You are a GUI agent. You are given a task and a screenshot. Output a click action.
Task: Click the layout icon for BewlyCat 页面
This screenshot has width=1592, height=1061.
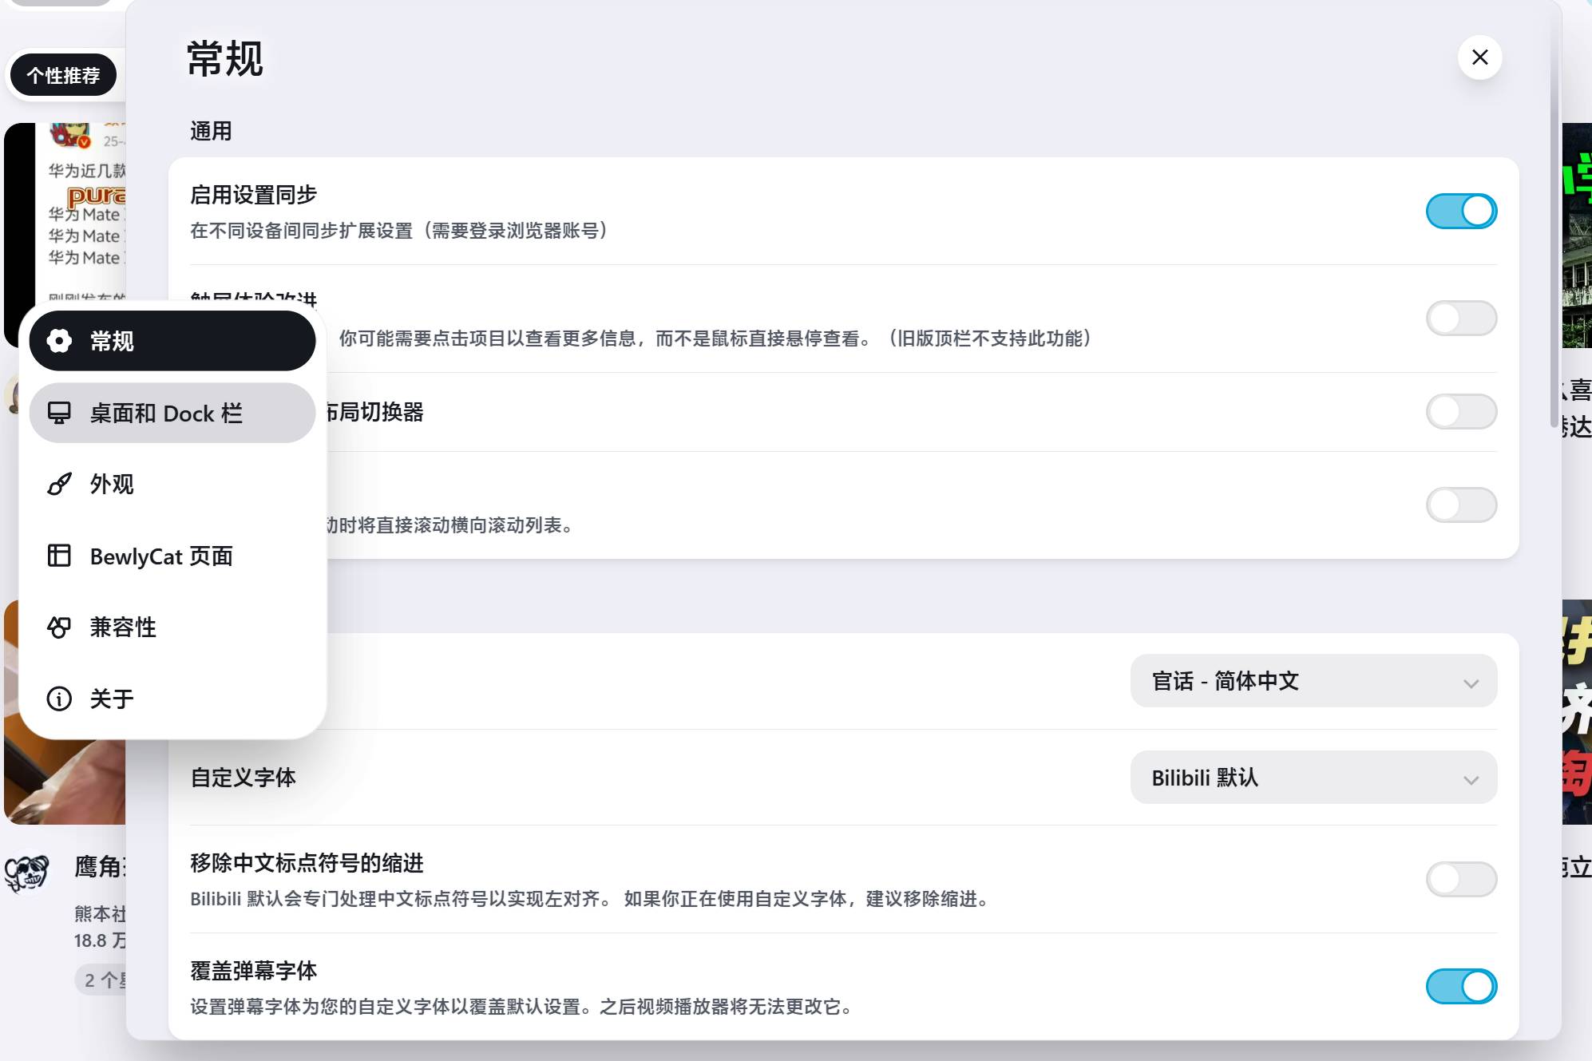59,556
